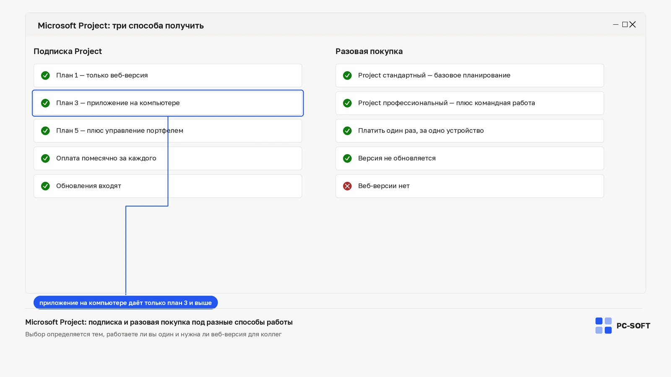The image size is (671, 377).
Task: Click the subtitle starting 'Выбор определяется тем'
Action: click(x=153, y=334)
